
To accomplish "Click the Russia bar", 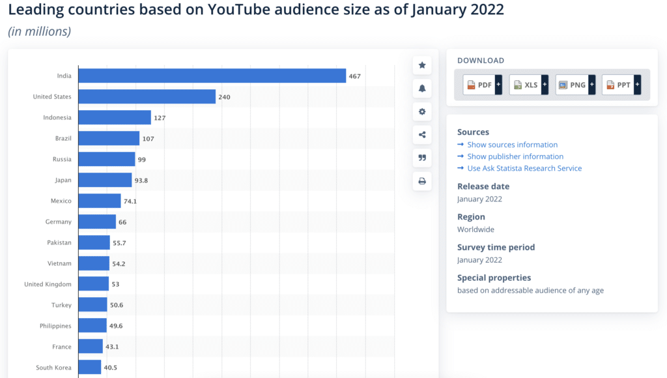I will click(107, 159).
